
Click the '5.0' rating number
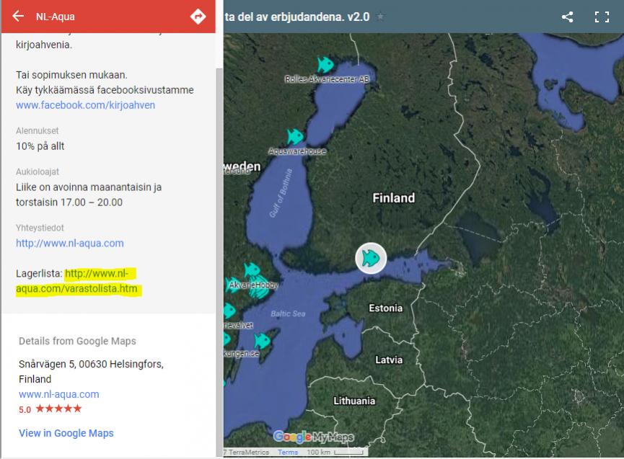pos(25,409)
